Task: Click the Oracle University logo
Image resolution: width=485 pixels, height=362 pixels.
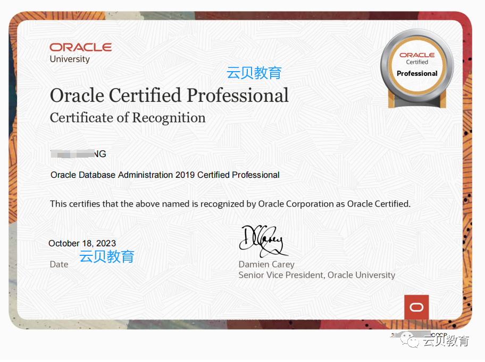Action: click(x=81, y=53)
